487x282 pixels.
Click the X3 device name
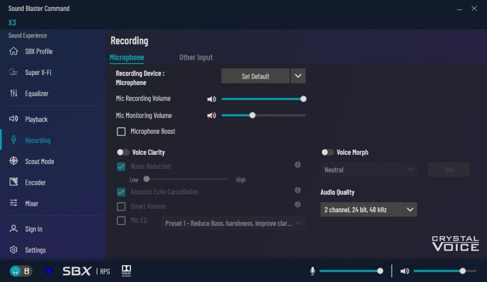(12, 23)
